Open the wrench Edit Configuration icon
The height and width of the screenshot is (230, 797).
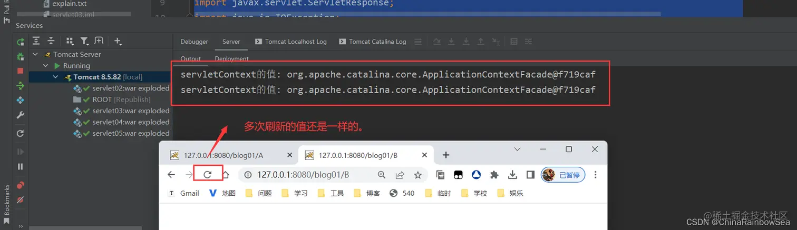(21, 115)
